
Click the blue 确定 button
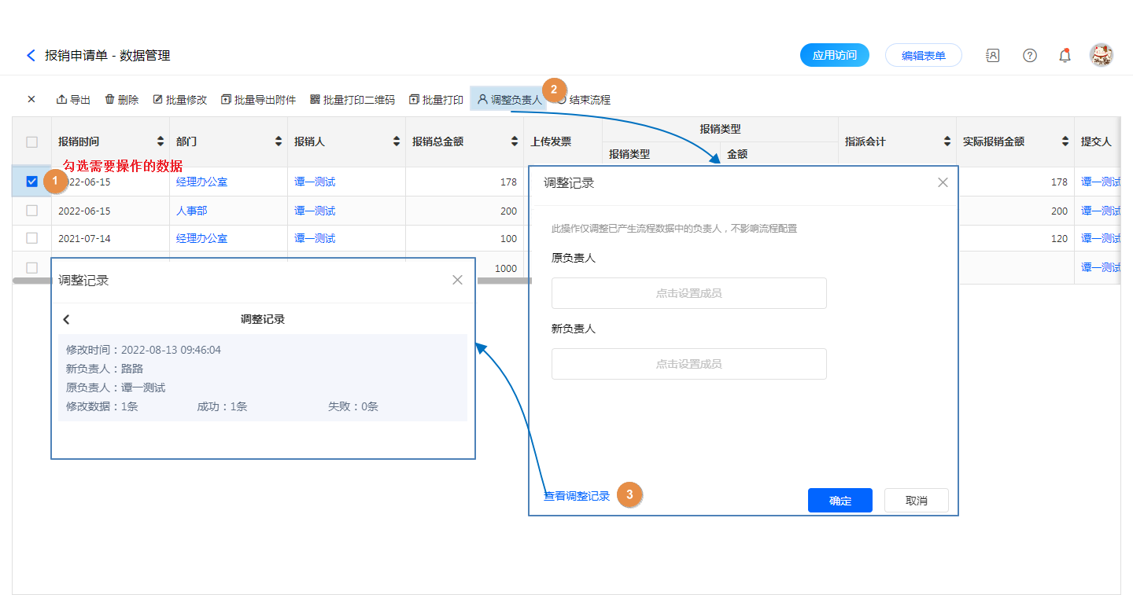click(840, 501)
